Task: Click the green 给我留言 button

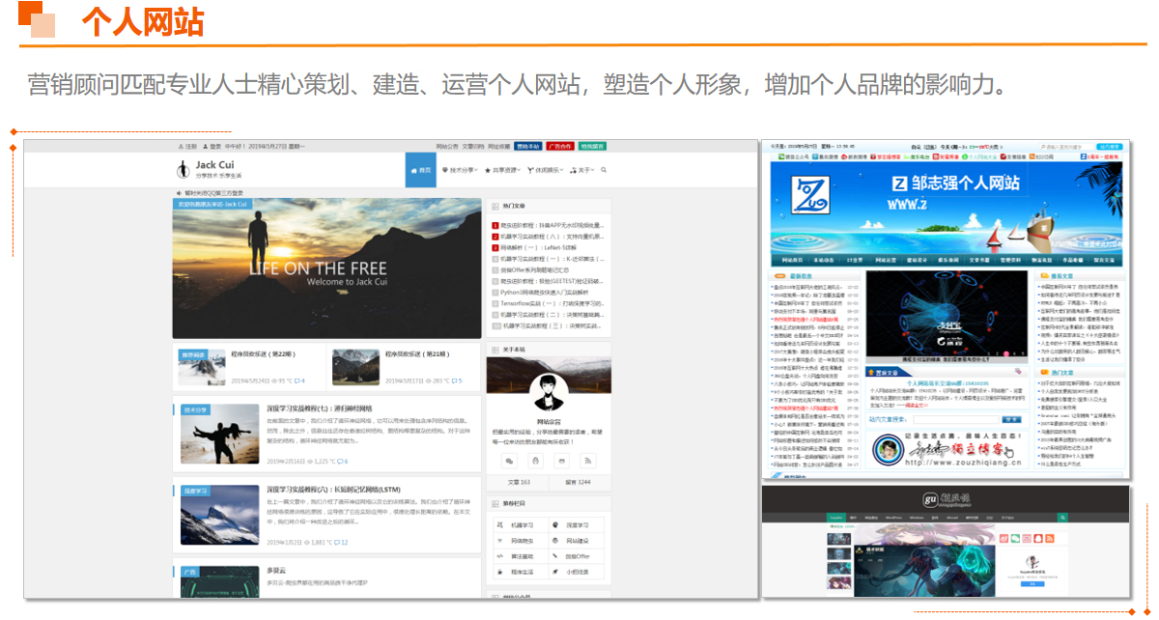Action: coord(592,146)
